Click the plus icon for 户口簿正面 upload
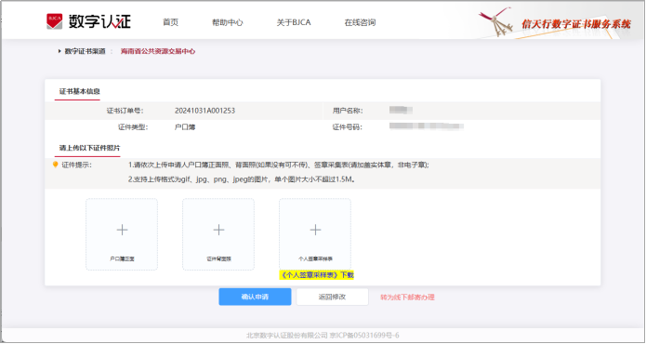646x344 pixels. [122, 230]
